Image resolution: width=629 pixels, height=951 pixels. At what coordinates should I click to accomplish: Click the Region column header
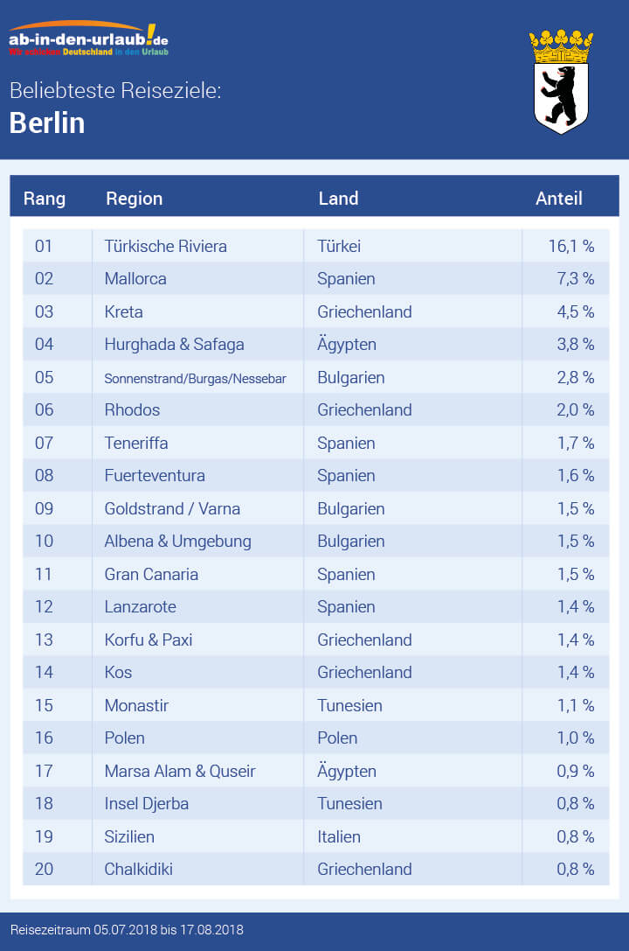point(135,199)
